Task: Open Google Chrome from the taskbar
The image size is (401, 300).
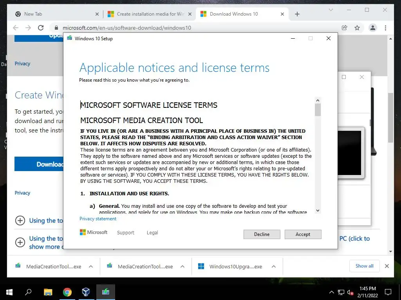Action: pyautogui.click(x=67, y=292)
